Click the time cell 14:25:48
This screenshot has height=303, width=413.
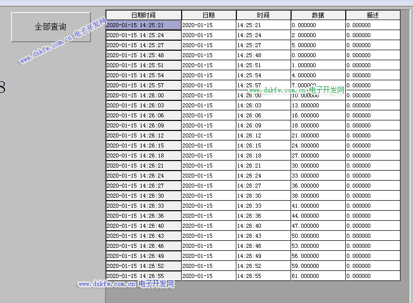pyautogui.click(x=263, y=55)
